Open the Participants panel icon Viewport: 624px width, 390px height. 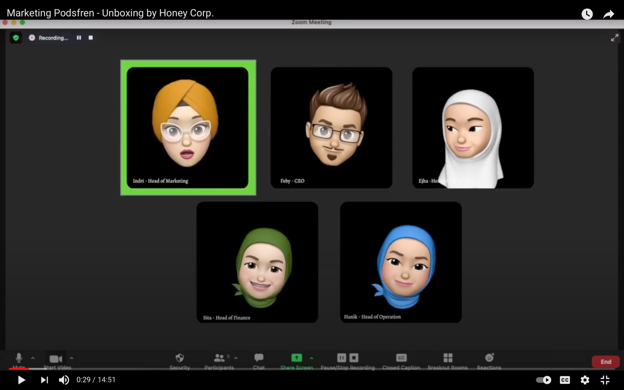coord(219,358)
